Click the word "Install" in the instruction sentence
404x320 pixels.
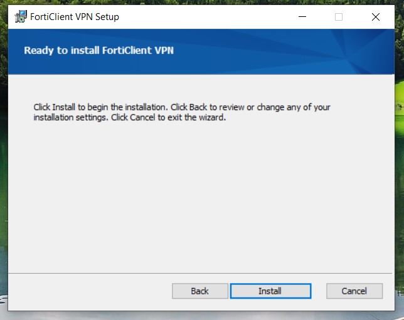(64, 107)
